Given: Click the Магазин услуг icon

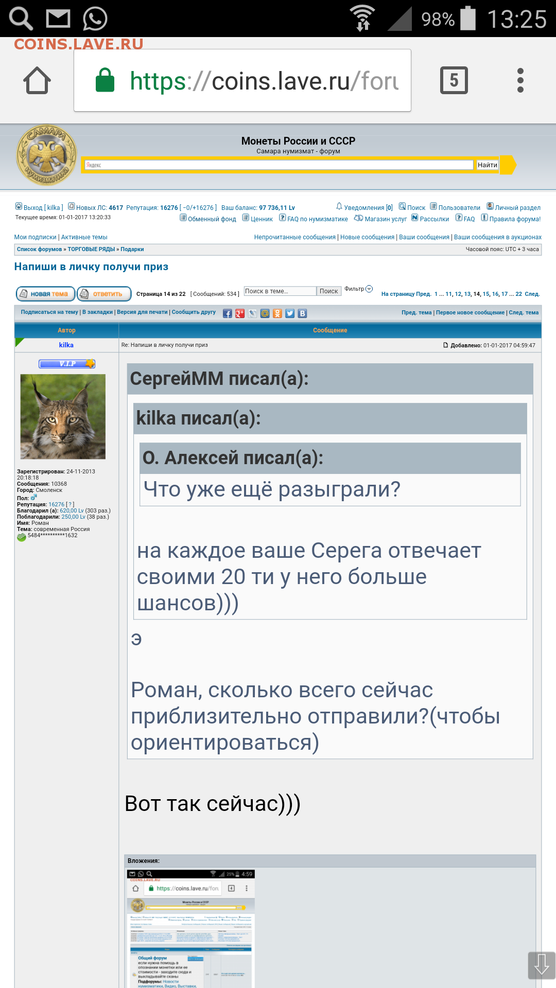Looking at the screenshot, I should tap(358, 218).
